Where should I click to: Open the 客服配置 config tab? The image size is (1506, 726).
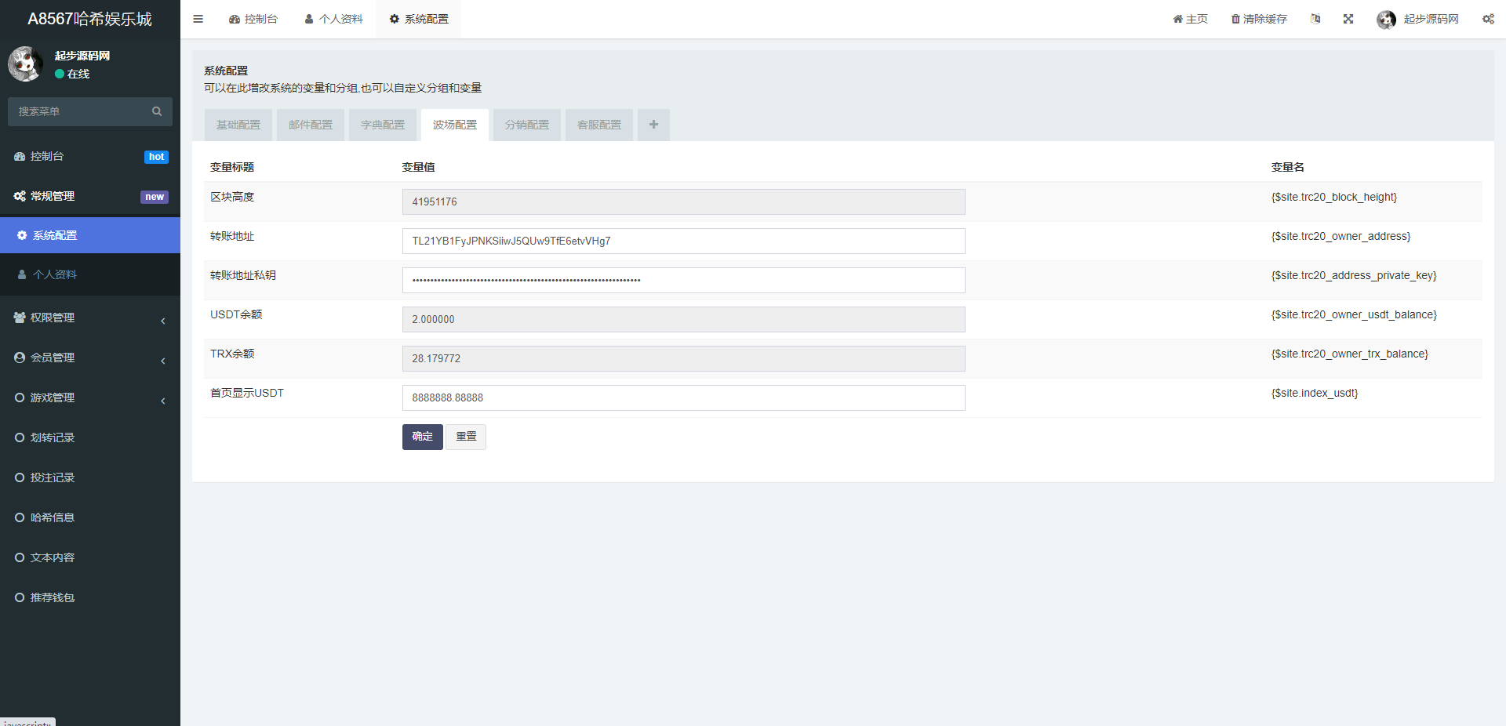pyautogui.click(x=599, y=125)
